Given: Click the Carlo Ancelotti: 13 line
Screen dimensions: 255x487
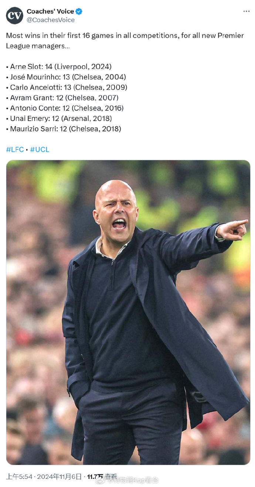Looking at the screenshot, I should (x=67, y=88).
